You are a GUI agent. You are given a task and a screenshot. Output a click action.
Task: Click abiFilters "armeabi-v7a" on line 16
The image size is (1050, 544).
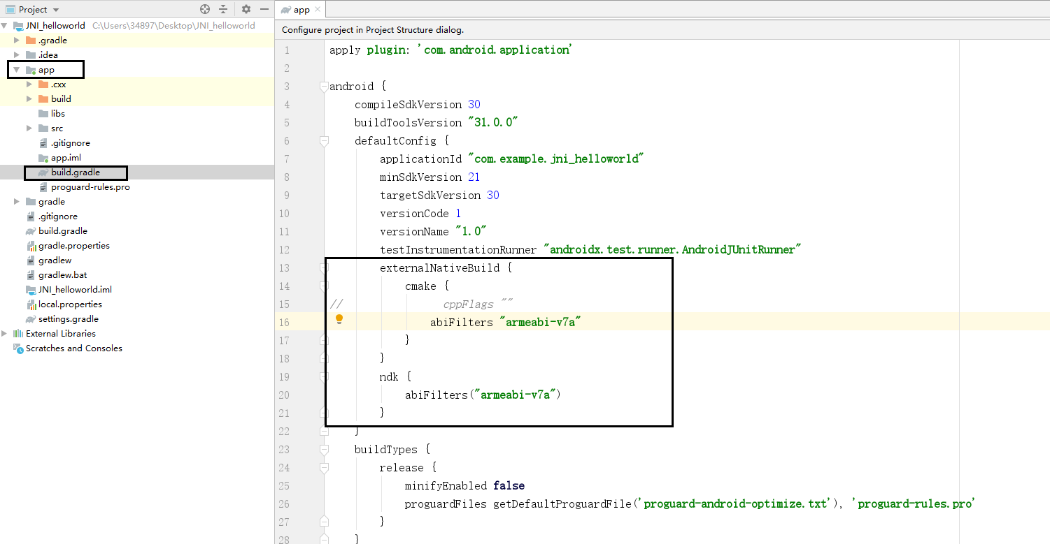[x=506, y=323]
